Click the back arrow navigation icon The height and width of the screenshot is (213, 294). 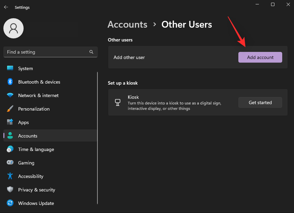[6, 7]
